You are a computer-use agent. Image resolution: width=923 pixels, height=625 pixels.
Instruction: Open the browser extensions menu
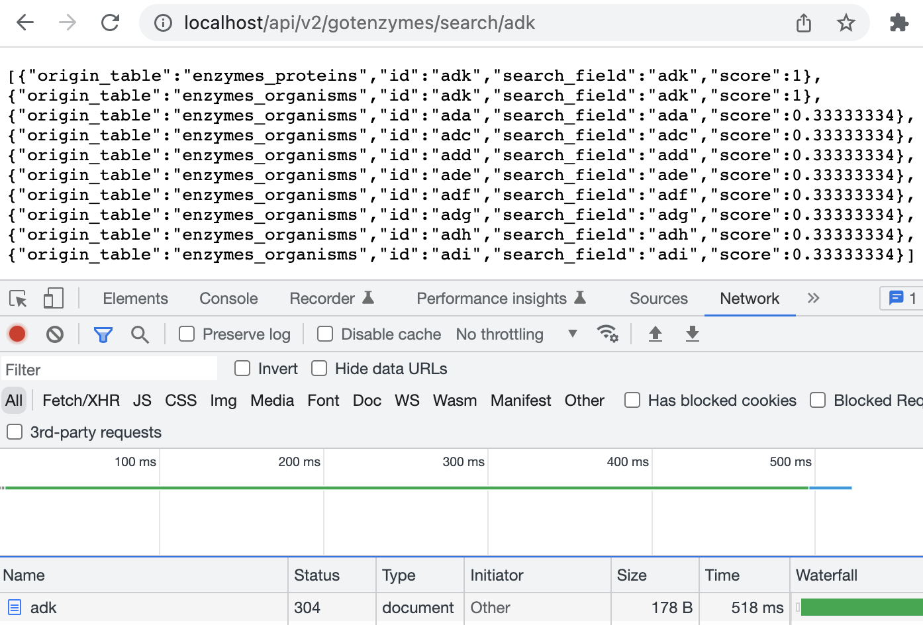[899, 23]
